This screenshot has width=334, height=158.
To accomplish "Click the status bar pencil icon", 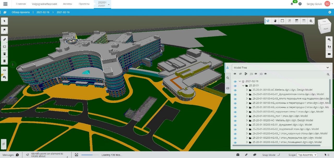I will click(x=246, y=155).
